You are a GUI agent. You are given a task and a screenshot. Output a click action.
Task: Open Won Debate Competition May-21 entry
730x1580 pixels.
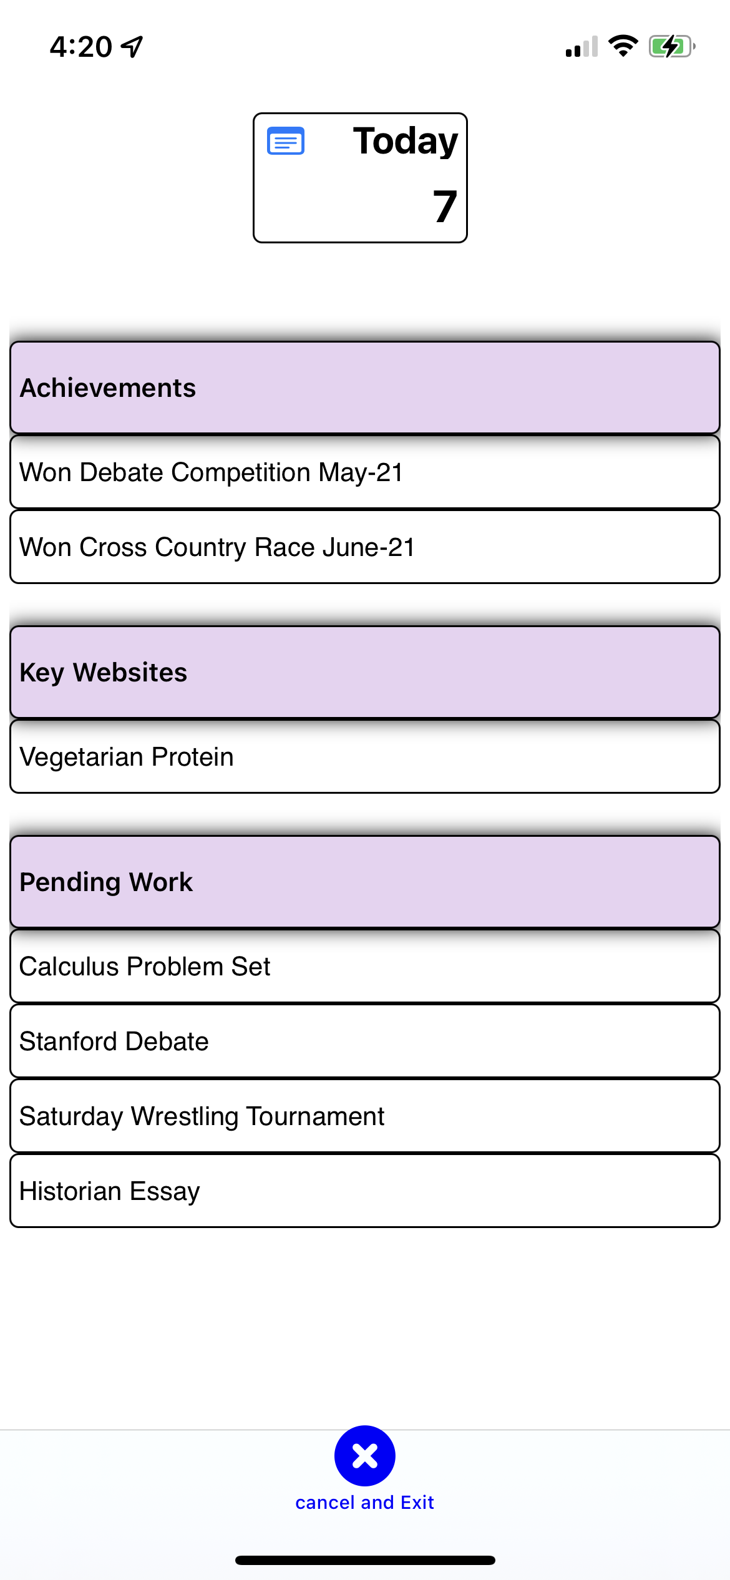point(365,472)
